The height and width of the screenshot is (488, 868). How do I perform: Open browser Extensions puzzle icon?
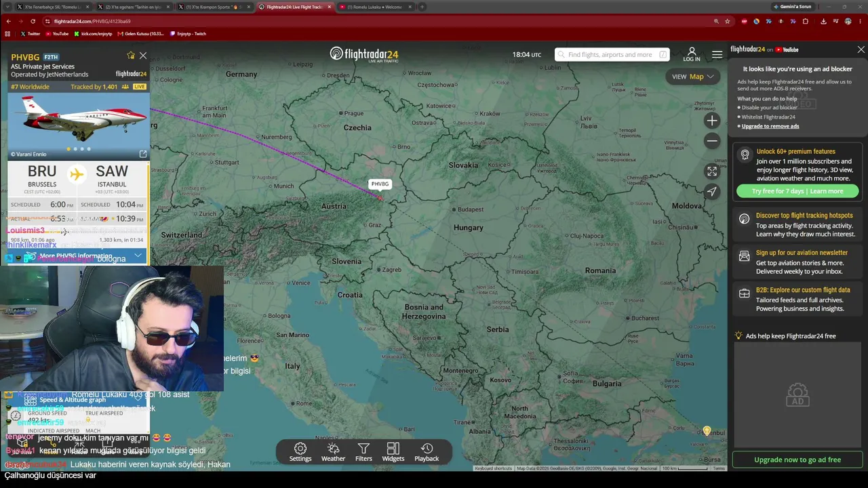click(806, 21)
